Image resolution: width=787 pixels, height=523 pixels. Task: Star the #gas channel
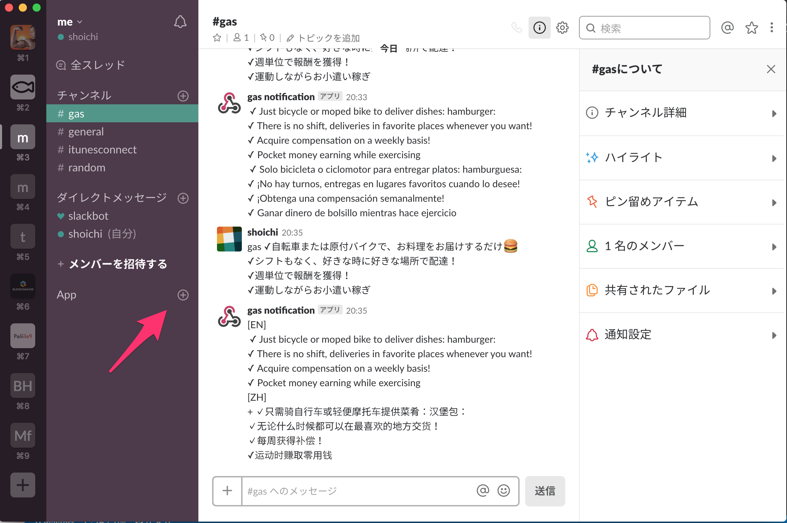click(x=217, y=38)
